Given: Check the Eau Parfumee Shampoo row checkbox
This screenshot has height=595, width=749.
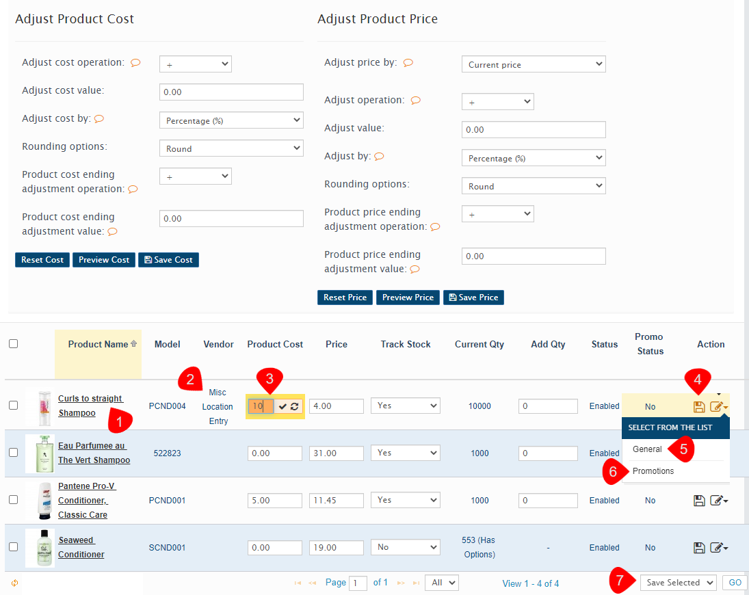Looking at the screenshot, I should [x=13, y=453].
